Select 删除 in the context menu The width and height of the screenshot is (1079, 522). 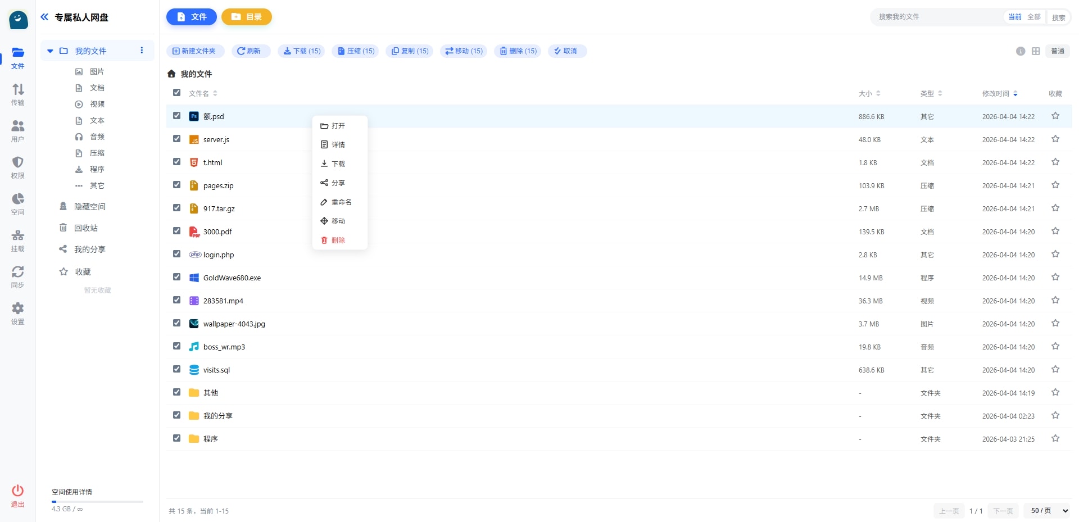click(338, 240)
